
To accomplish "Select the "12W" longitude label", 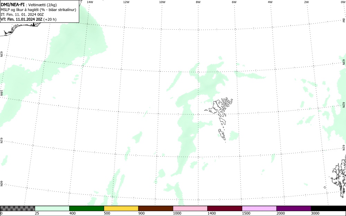I will point(126,2).
